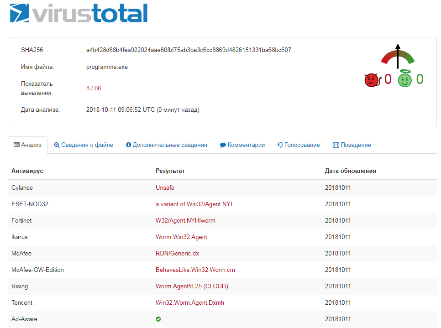Click result 'a variant of Win32/Agent.NYL'
Screen dimensions: 441x328
194,204
